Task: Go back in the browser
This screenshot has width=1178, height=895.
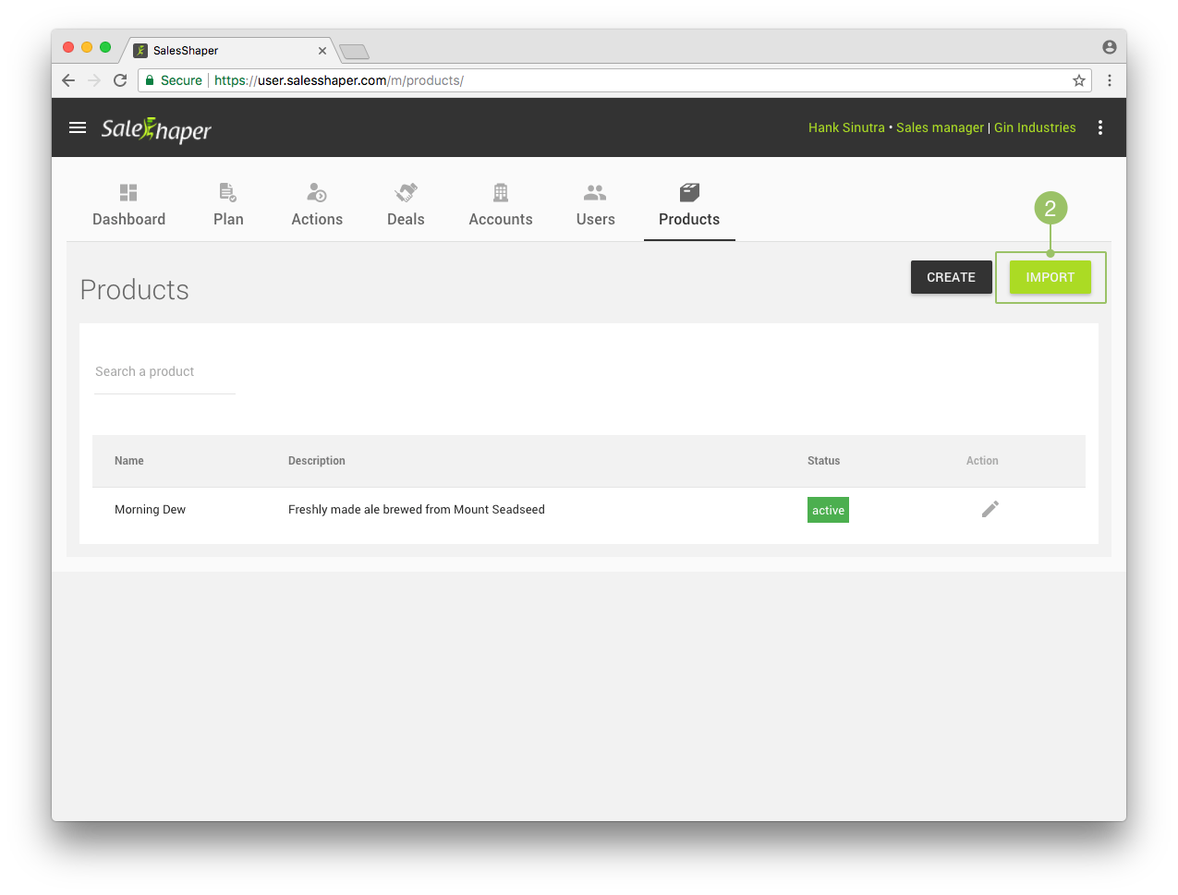Action: 68,80
